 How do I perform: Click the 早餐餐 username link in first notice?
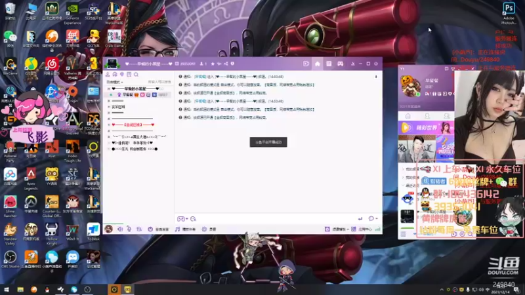pos(200,77)
